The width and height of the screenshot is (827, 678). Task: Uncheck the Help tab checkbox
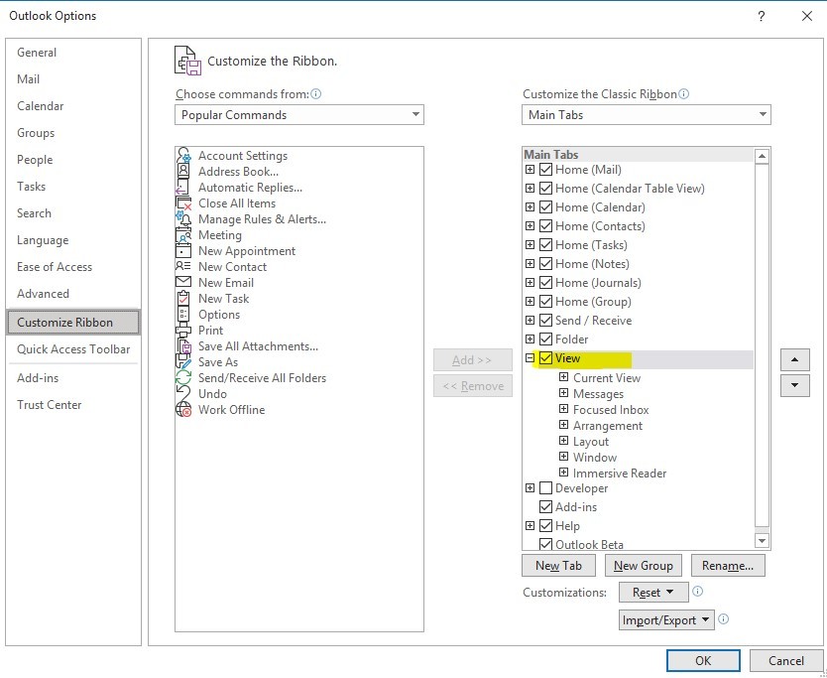(x=546, y=526)
